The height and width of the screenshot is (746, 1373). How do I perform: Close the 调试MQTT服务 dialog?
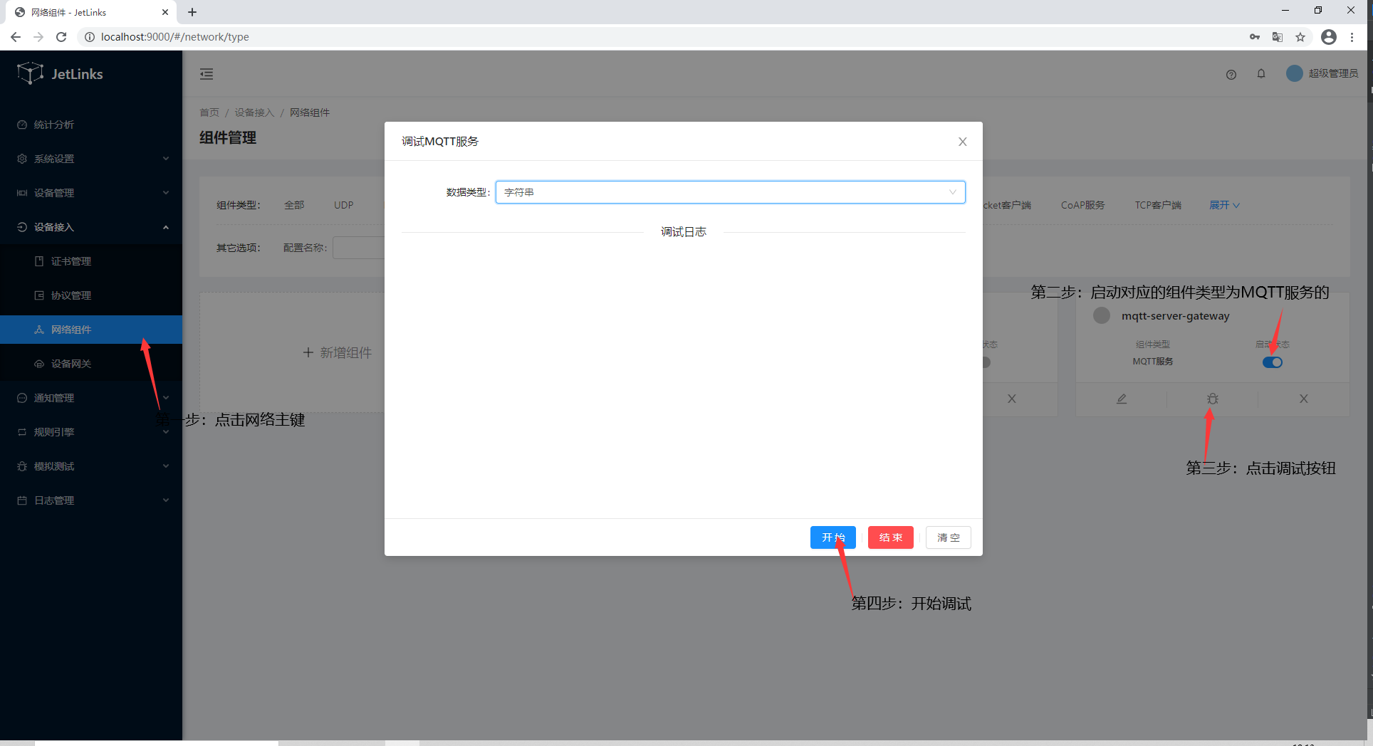click(962, 142)
